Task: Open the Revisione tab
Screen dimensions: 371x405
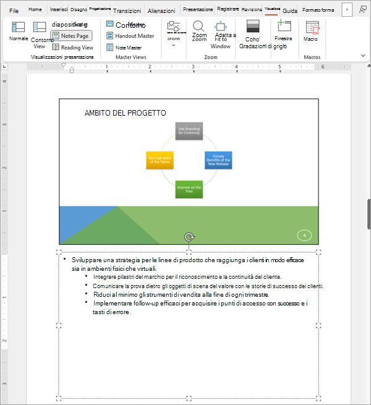Action: pos(252,9)
